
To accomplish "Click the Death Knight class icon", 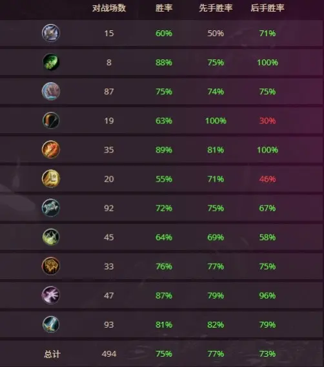I will click(x=51, y=33).
